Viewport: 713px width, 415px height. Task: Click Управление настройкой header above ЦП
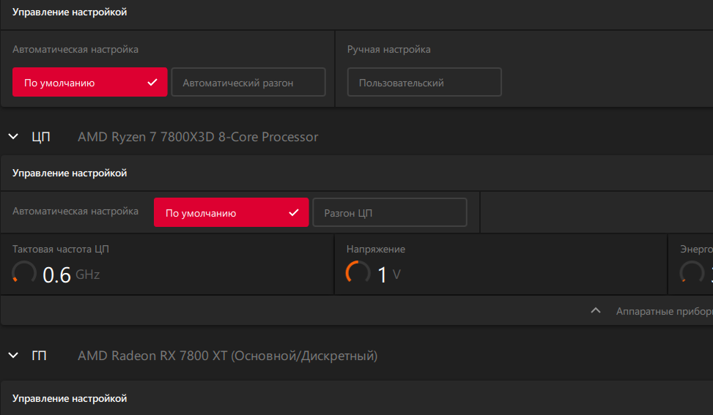70,12
